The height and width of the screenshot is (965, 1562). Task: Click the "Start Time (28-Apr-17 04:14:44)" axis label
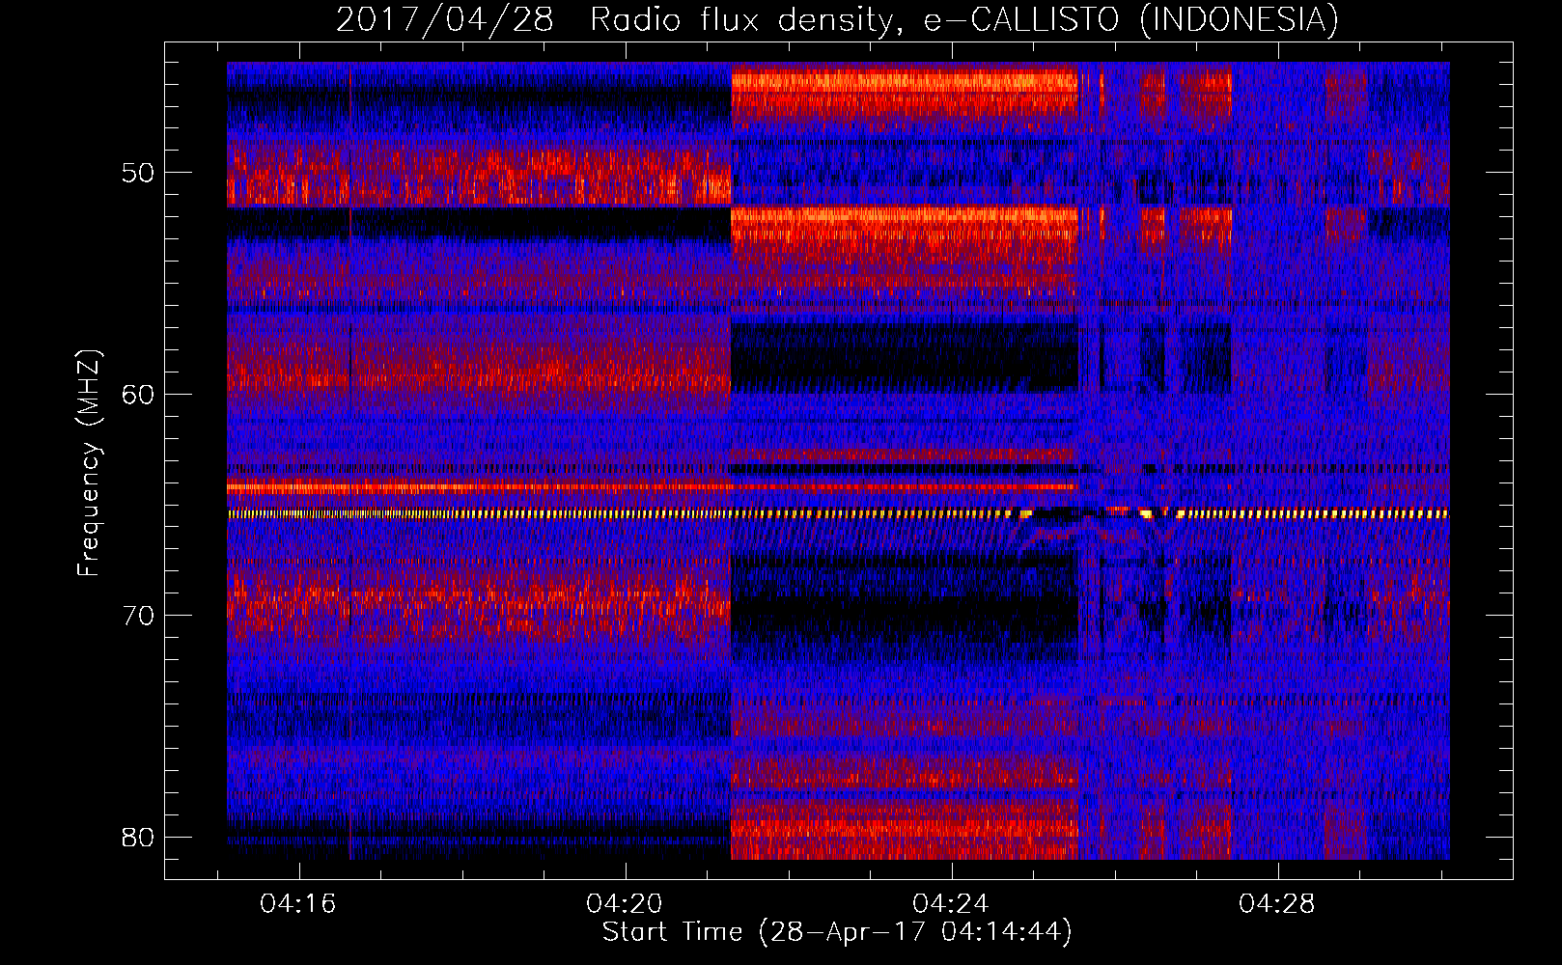837,932
